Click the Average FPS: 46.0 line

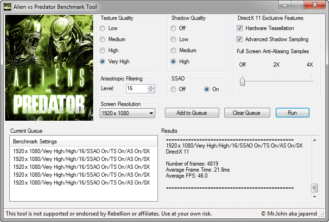coord(187,176)
